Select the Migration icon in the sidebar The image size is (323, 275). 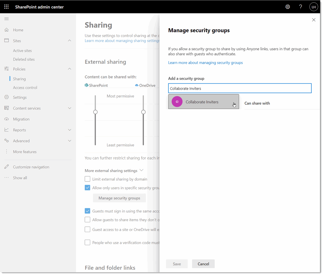pos(6,119)
